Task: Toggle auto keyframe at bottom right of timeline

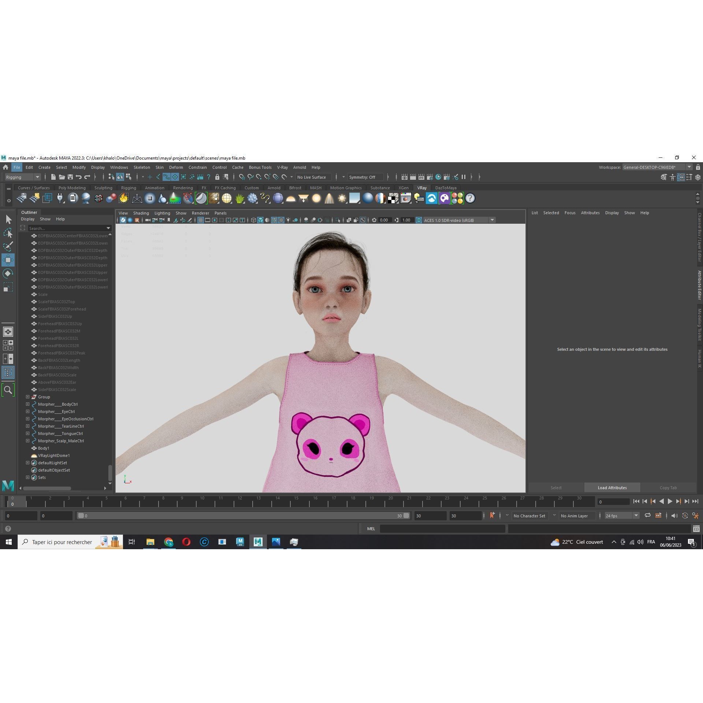Action: point(684,516)
